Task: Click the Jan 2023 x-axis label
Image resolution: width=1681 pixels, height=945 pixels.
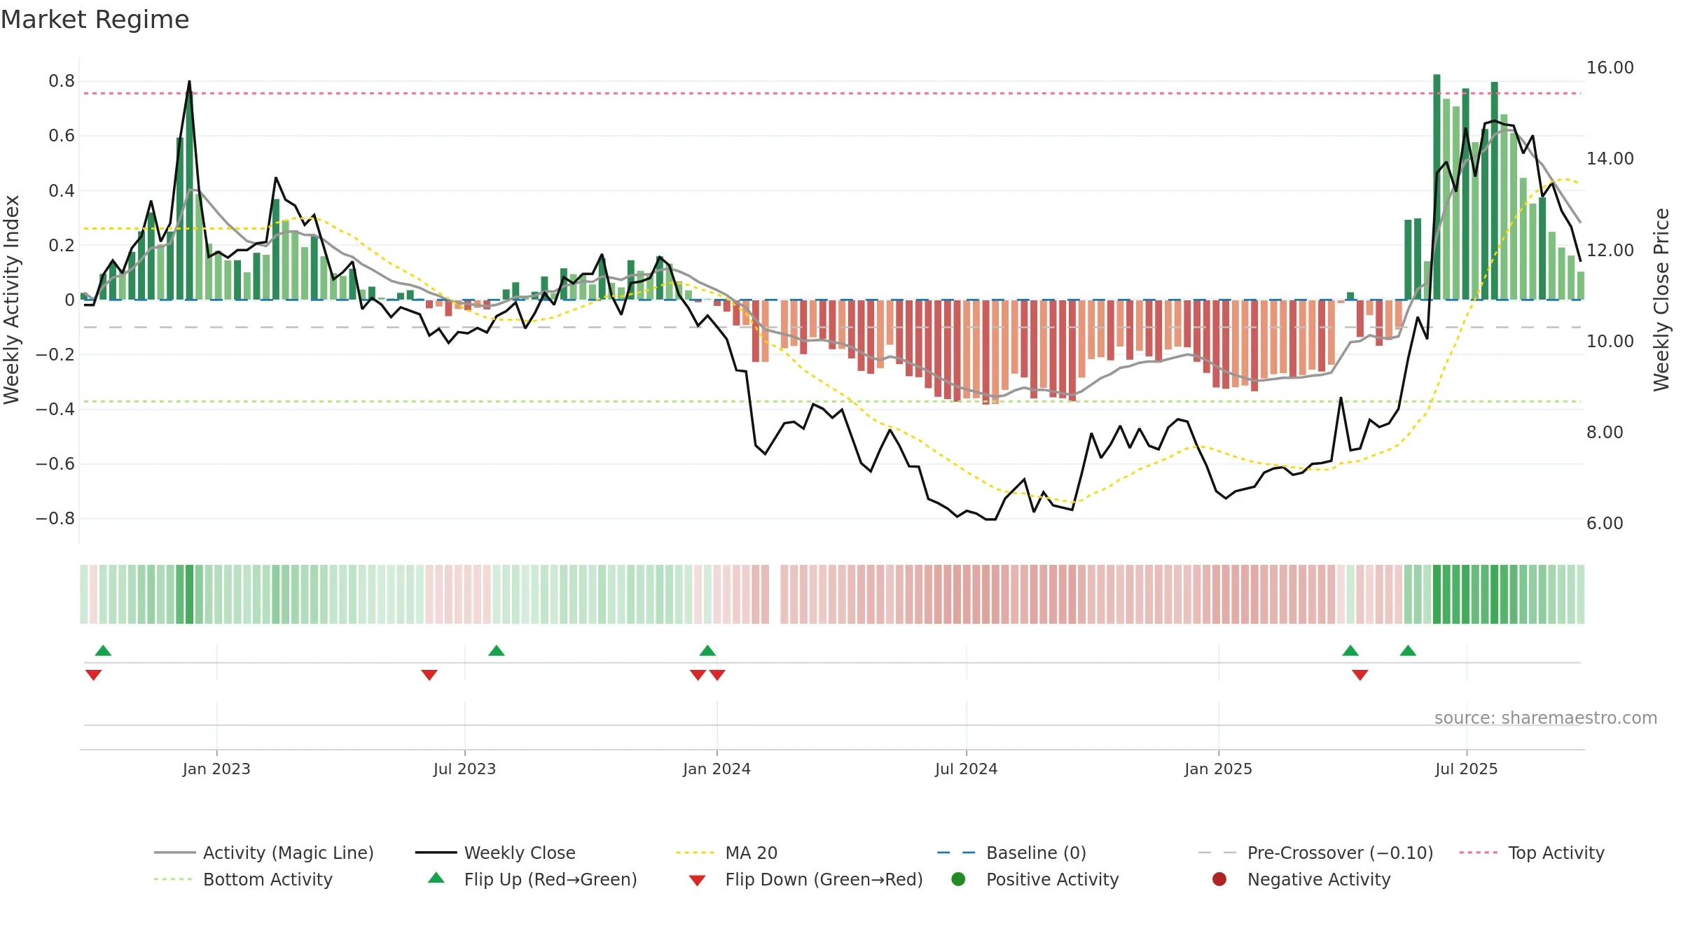Action: [216, 769]
